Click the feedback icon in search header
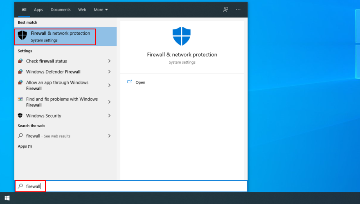This screenshot has height=204, width=360. click(225, 9)
